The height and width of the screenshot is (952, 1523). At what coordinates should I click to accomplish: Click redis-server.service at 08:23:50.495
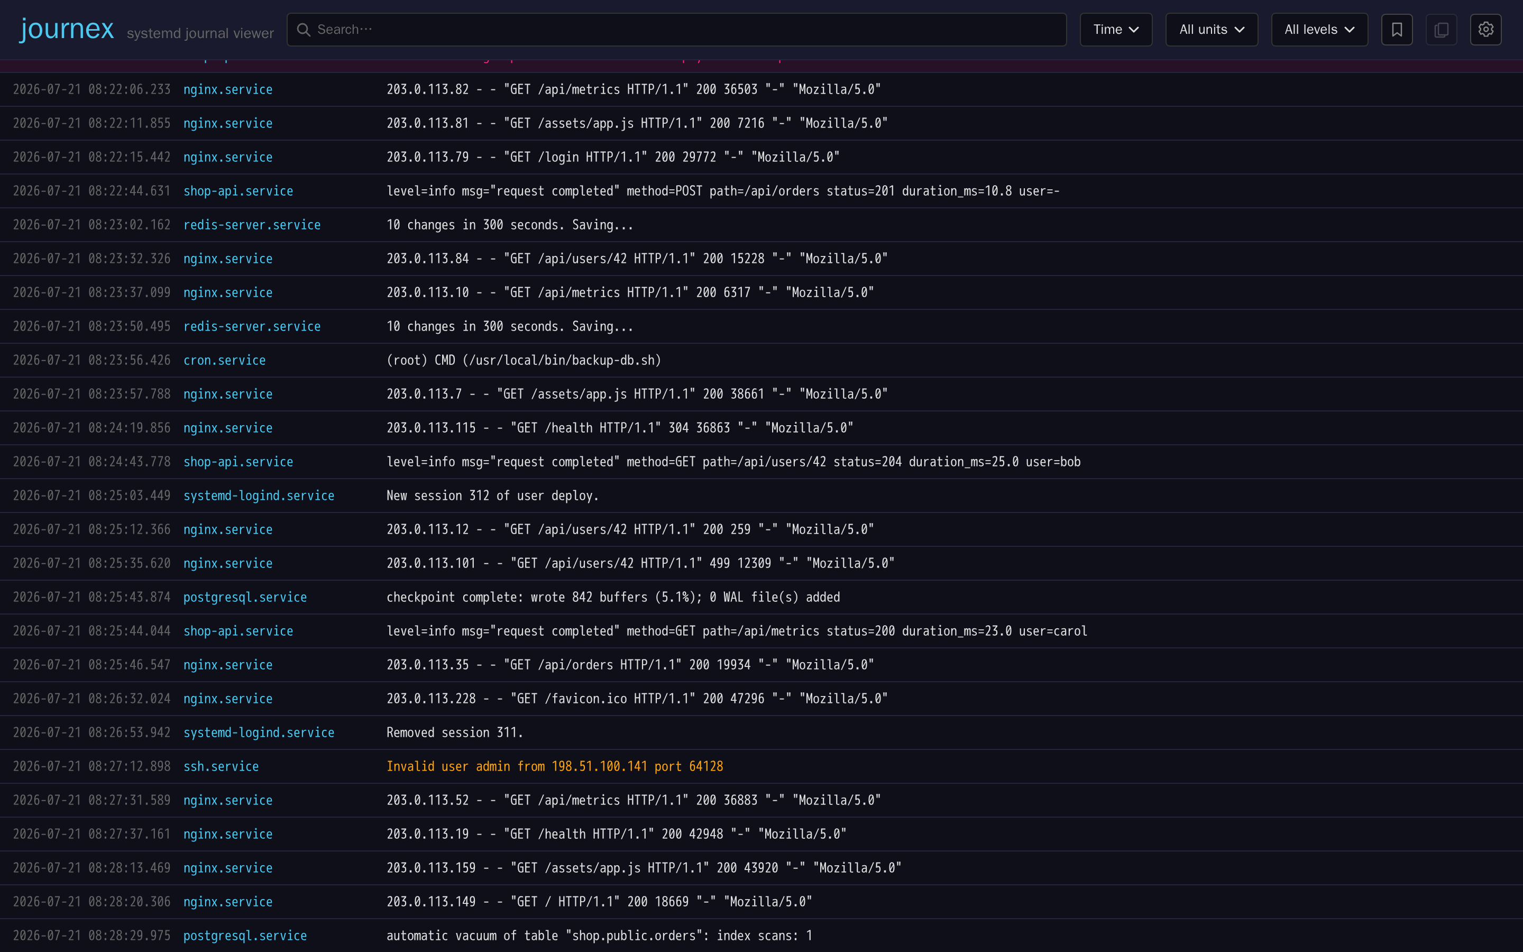pos(252,326)
